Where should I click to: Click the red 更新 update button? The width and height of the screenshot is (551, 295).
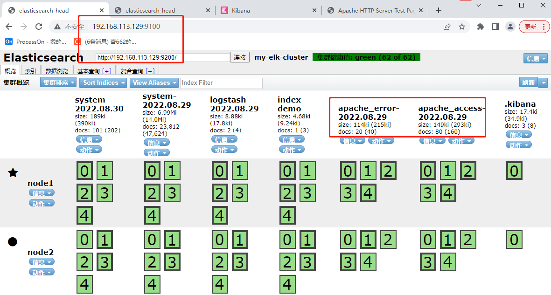[534, 27]
